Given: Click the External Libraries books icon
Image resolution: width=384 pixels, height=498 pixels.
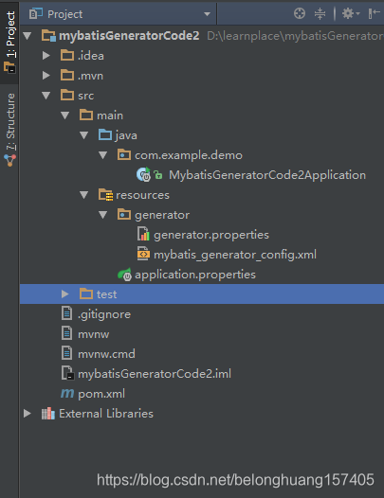Looking at the screenshot, I should pyautogui.click(x=48, y=414).
